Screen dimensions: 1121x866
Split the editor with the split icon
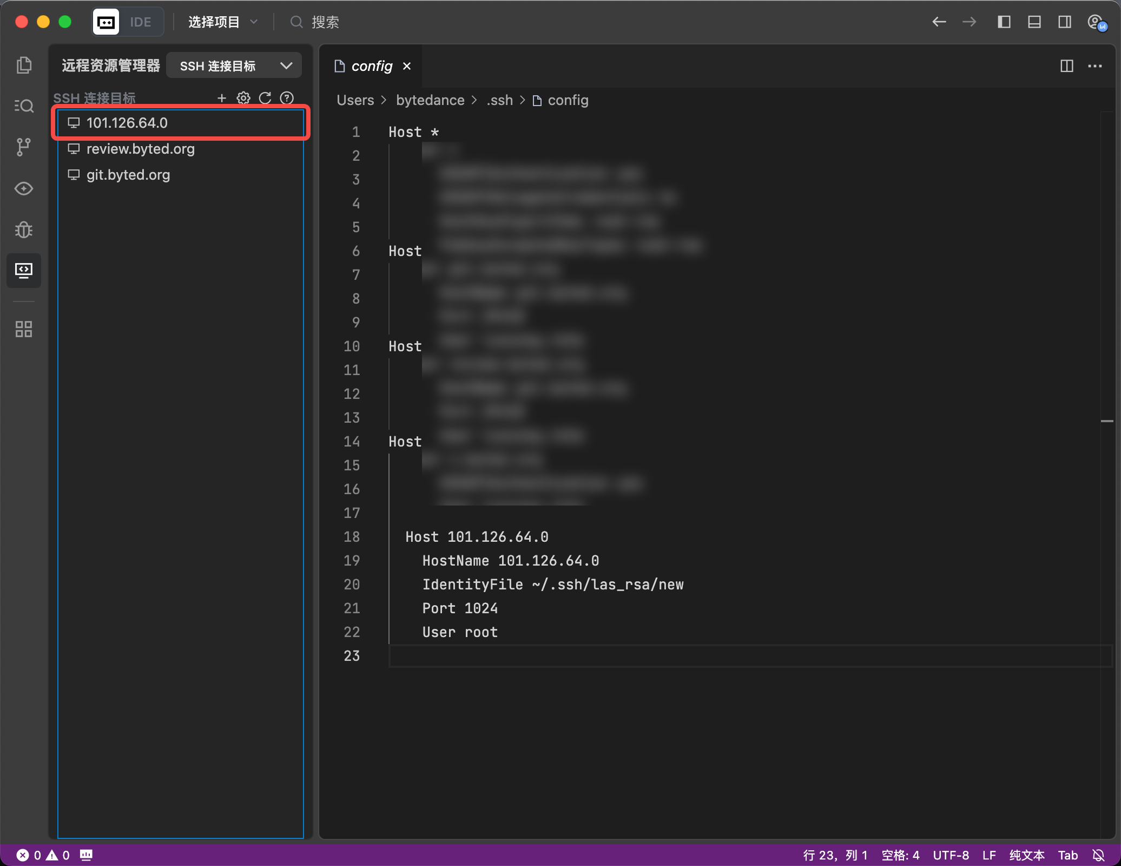1066,66
